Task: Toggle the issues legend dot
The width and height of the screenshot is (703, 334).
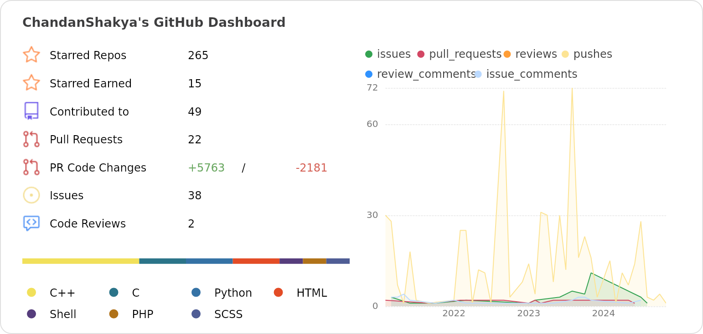Action: 369,54
